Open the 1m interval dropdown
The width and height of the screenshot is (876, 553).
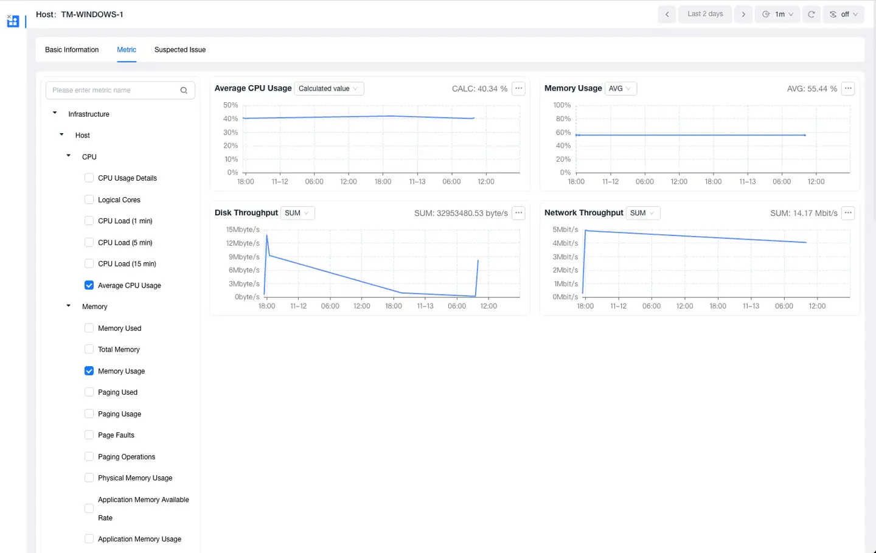tap(778, 14)
